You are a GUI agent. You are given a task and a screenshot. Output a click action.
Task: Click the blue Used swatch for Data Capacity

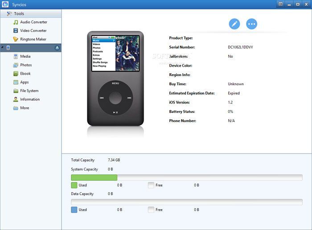click(x=74, y=210)
